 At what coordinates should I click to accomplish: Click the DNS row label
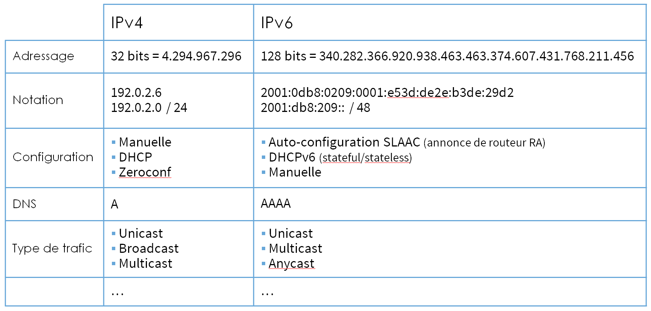[24, 204]
